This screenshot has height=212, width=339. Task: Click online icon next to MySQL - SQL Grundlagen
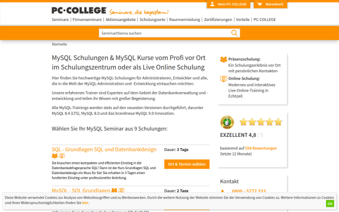pyautogui.click(x=121, y=190)
